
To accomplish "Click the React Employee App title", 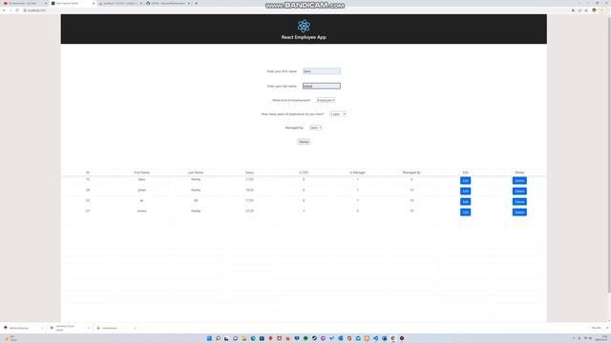I will pyautogui.click(x=304, y=37).
